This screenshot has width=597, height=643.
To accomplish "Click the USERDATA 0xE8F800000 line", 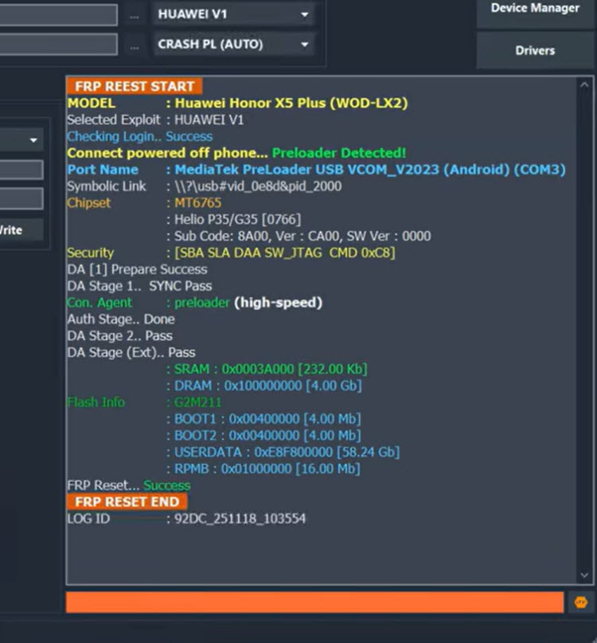I will click(283, 452).
